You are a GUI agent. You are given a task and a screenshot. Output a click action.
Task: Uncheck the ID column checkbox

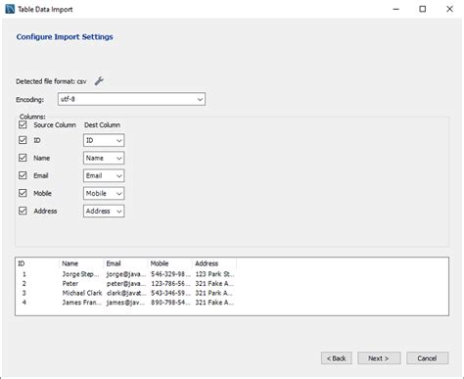[23, 140]
